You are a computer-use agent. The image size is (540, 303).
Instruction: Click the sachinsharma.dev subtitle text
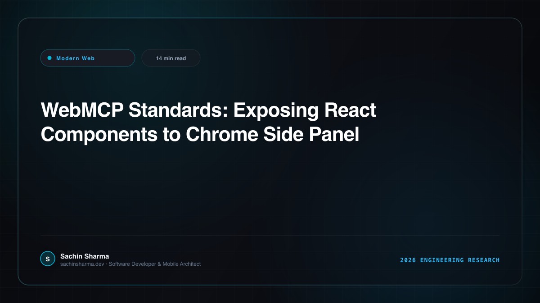[x=130, y=264]
